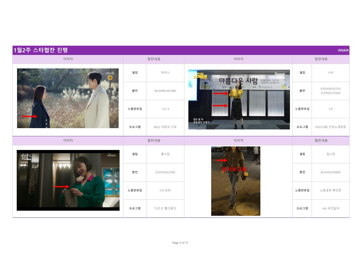Viewport: 361px width, 255px height.
Task: Select the celebrity name 박하나
Action: [x=165, y=73]
